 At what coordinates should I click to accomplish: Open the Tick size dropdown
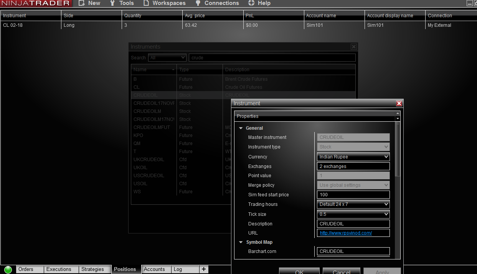coord(353,214)
